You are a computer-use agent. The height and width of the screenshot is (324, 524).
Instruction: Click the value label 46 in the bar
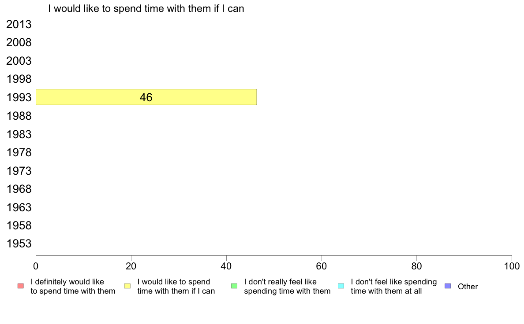click(x=146, y=98)
